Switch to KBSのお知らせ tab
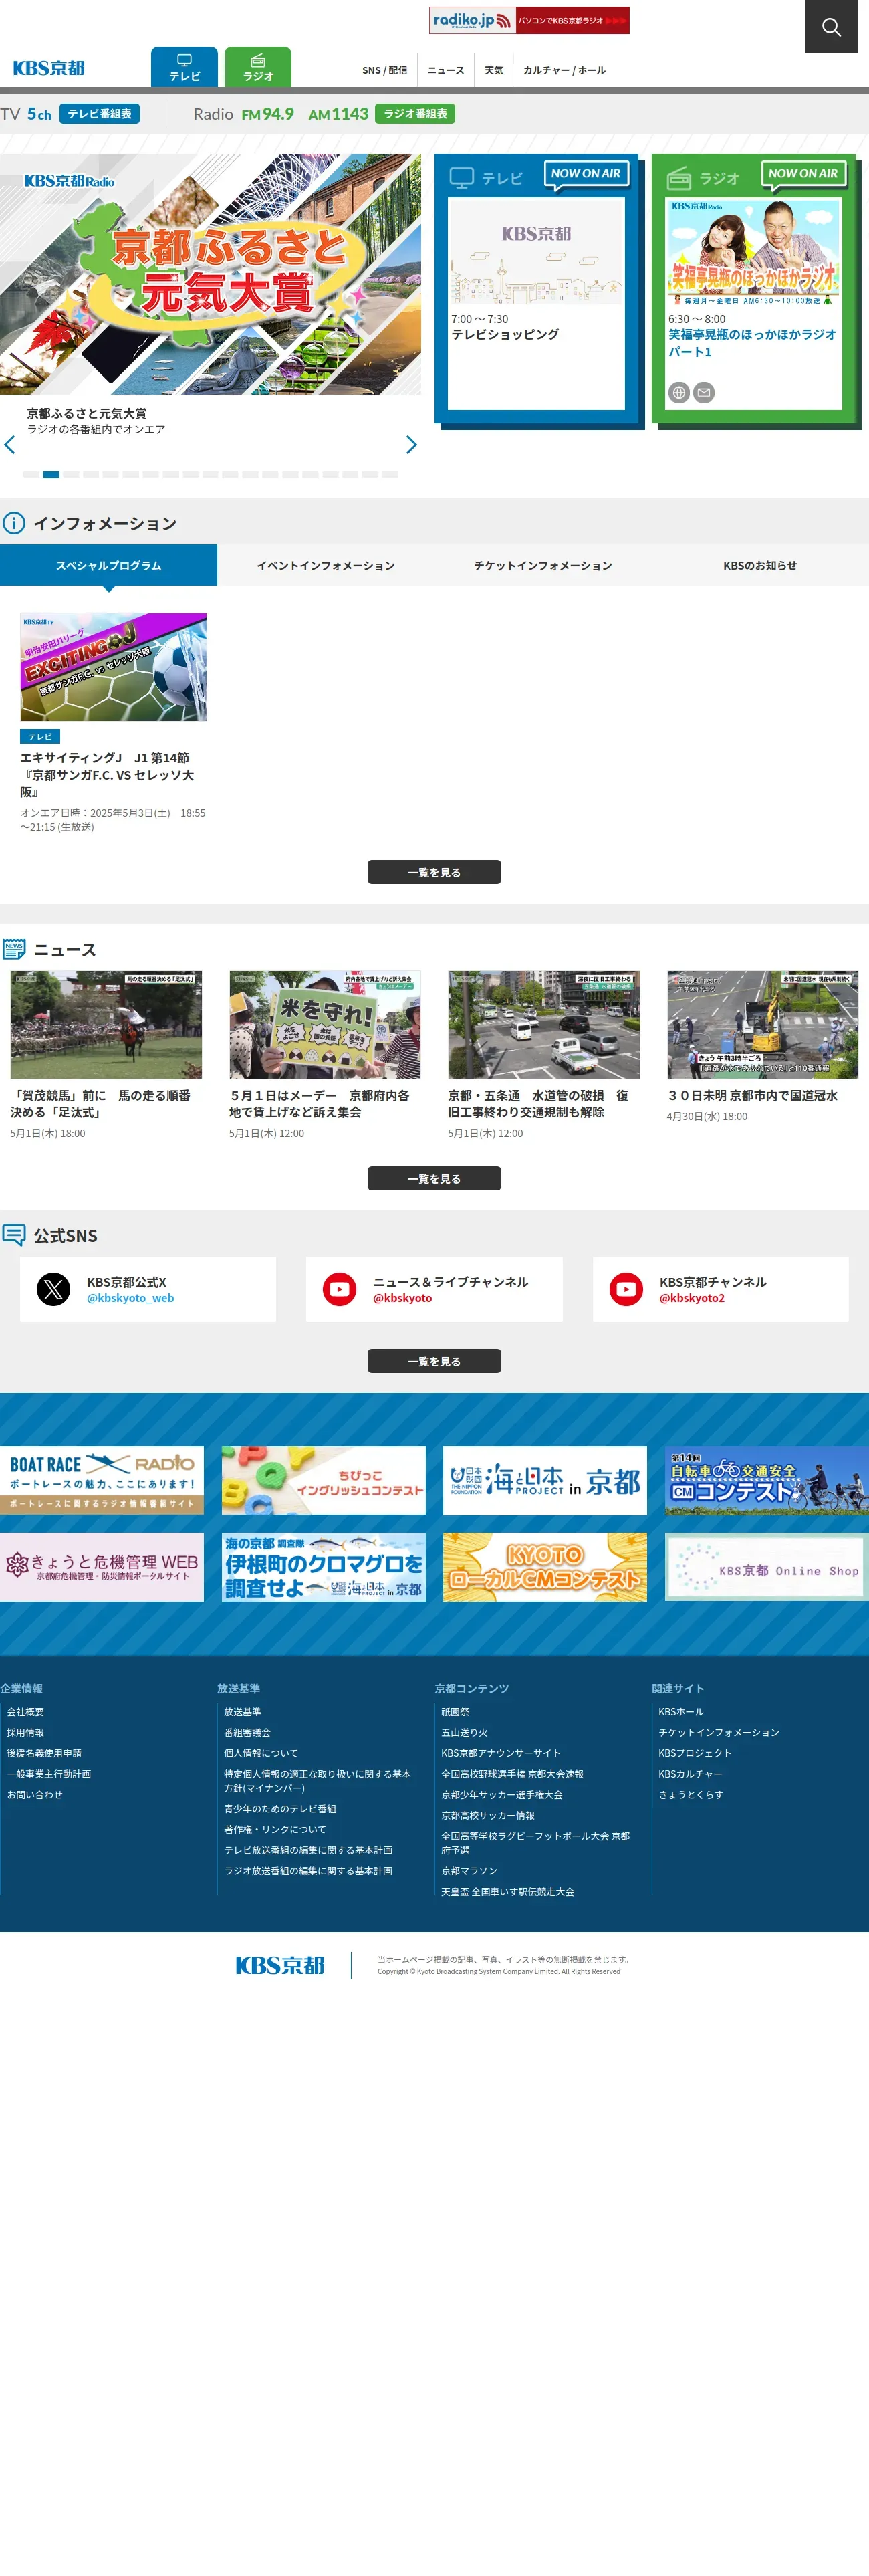Image resolution: width=869 pixels, height=2576 pixels. pos(760,566)
